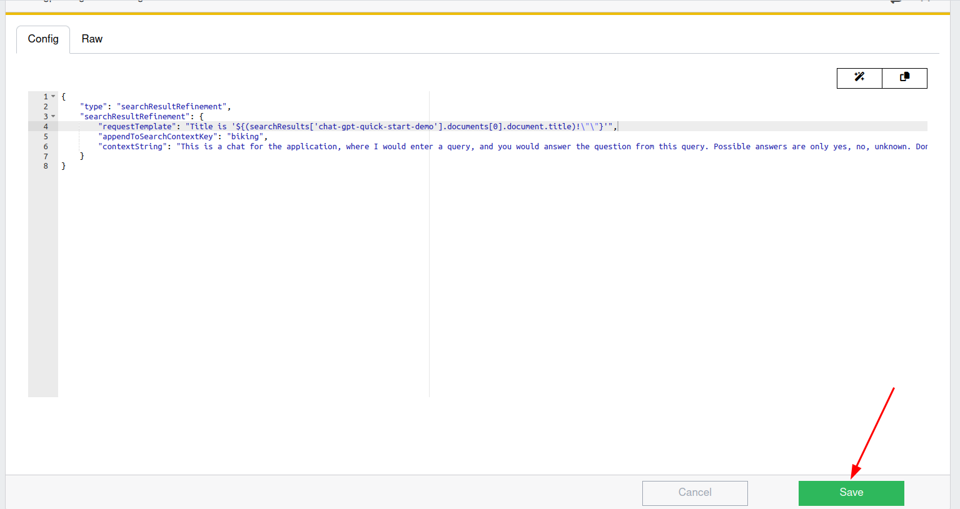Click the green Save button

851,493
